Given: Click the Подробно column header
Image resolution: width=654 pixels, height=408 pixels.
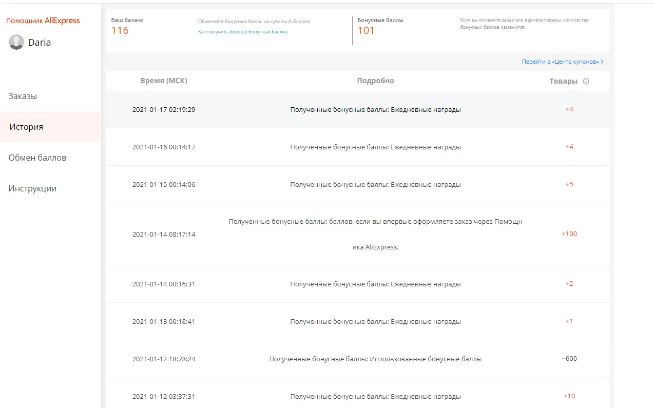Looking at the screenshot, I should pos(375,81).
